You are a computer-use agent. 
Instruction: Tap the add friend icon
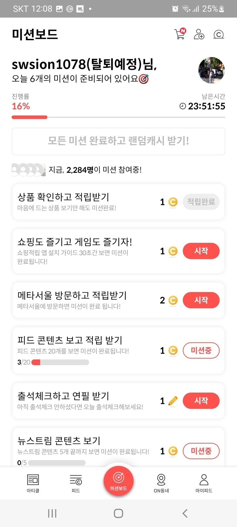[199, 34]
